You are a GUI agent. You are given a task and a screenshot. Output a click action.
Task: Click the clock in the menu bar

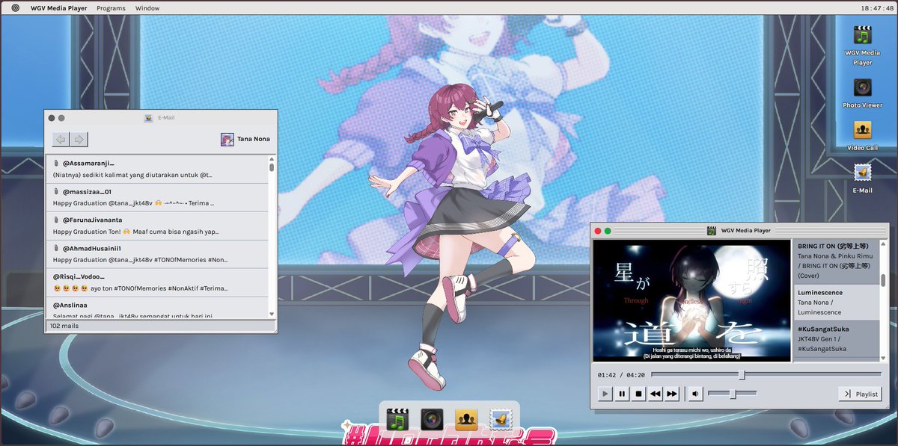878,7
